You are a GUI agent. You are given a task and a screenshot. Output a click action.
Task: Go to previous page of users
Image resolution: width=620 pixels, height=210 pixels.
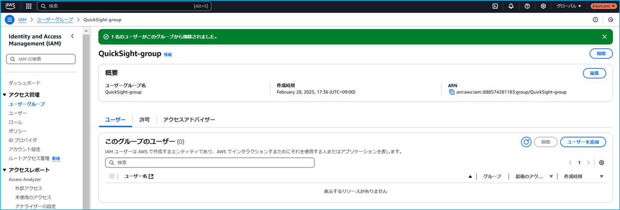570,163
